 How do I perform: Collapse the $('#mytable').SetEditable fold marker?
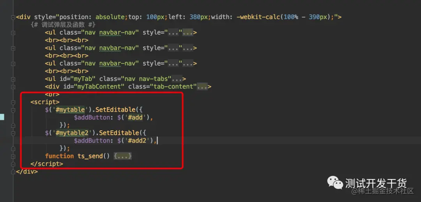tap(13, 110)
